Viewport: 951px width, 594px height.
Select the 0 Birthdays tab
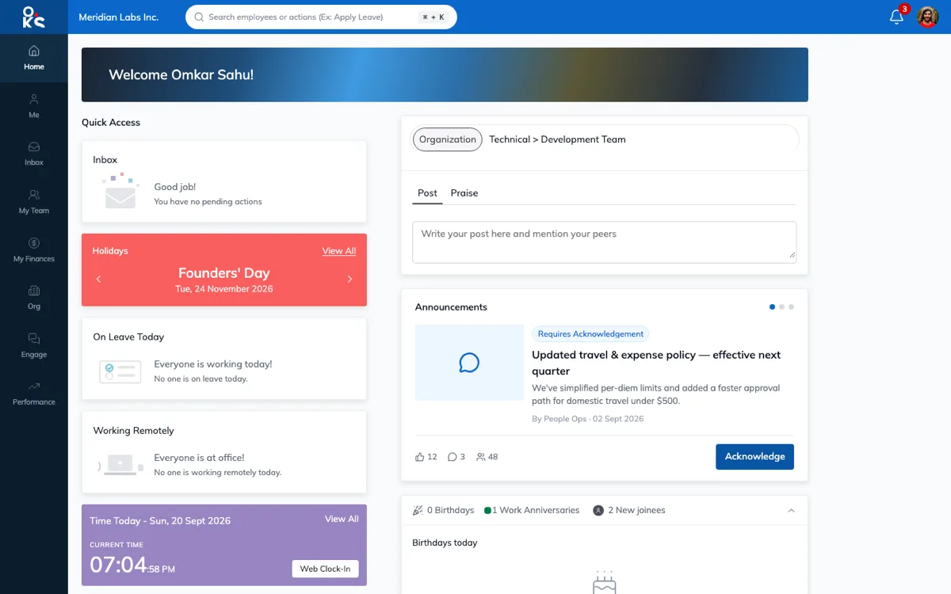[443, 510]
